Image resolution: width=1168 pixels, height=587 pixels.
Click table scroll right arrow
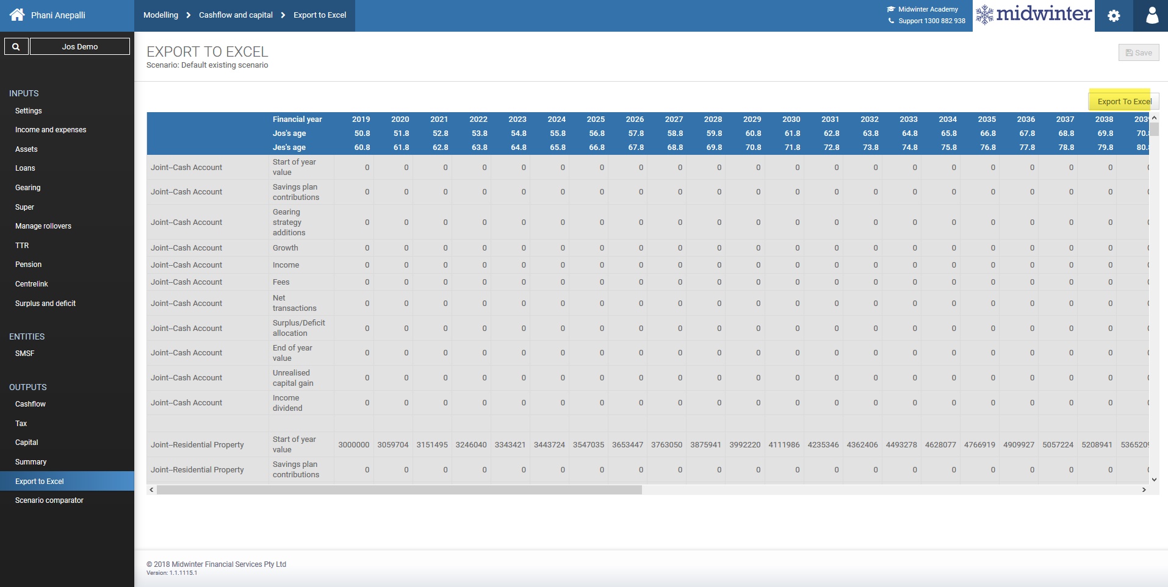click(1144, 490)
